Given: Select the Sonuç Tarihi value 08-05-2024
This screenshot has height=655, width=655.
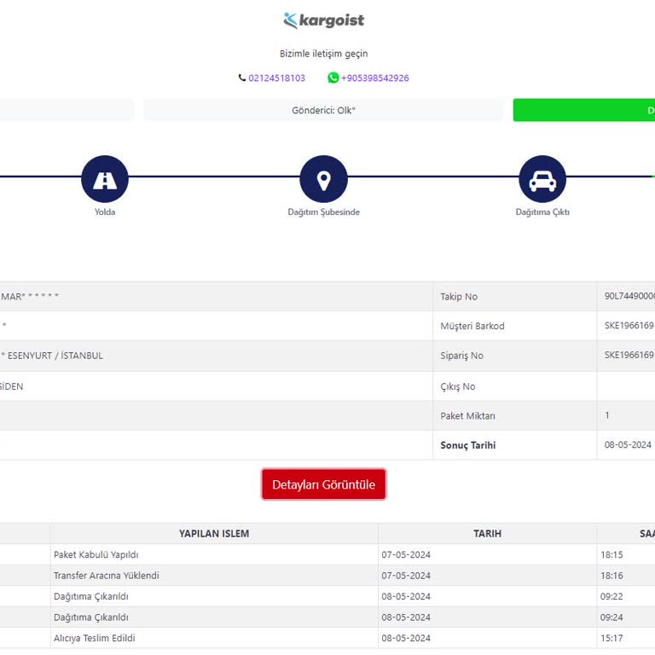Looking at the screenshot, I should pyautogui.click(x=628, y=445).
